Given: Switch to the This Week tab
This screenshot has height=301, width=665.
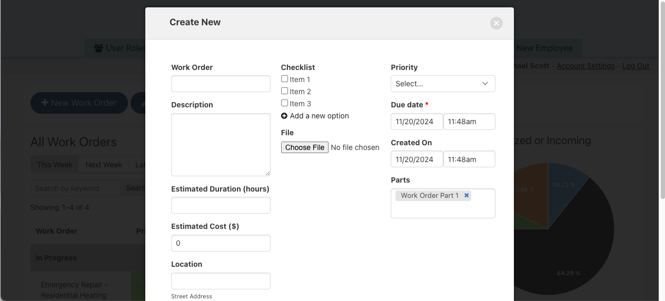Looking at the screenshot, I should tap(55, 165).
